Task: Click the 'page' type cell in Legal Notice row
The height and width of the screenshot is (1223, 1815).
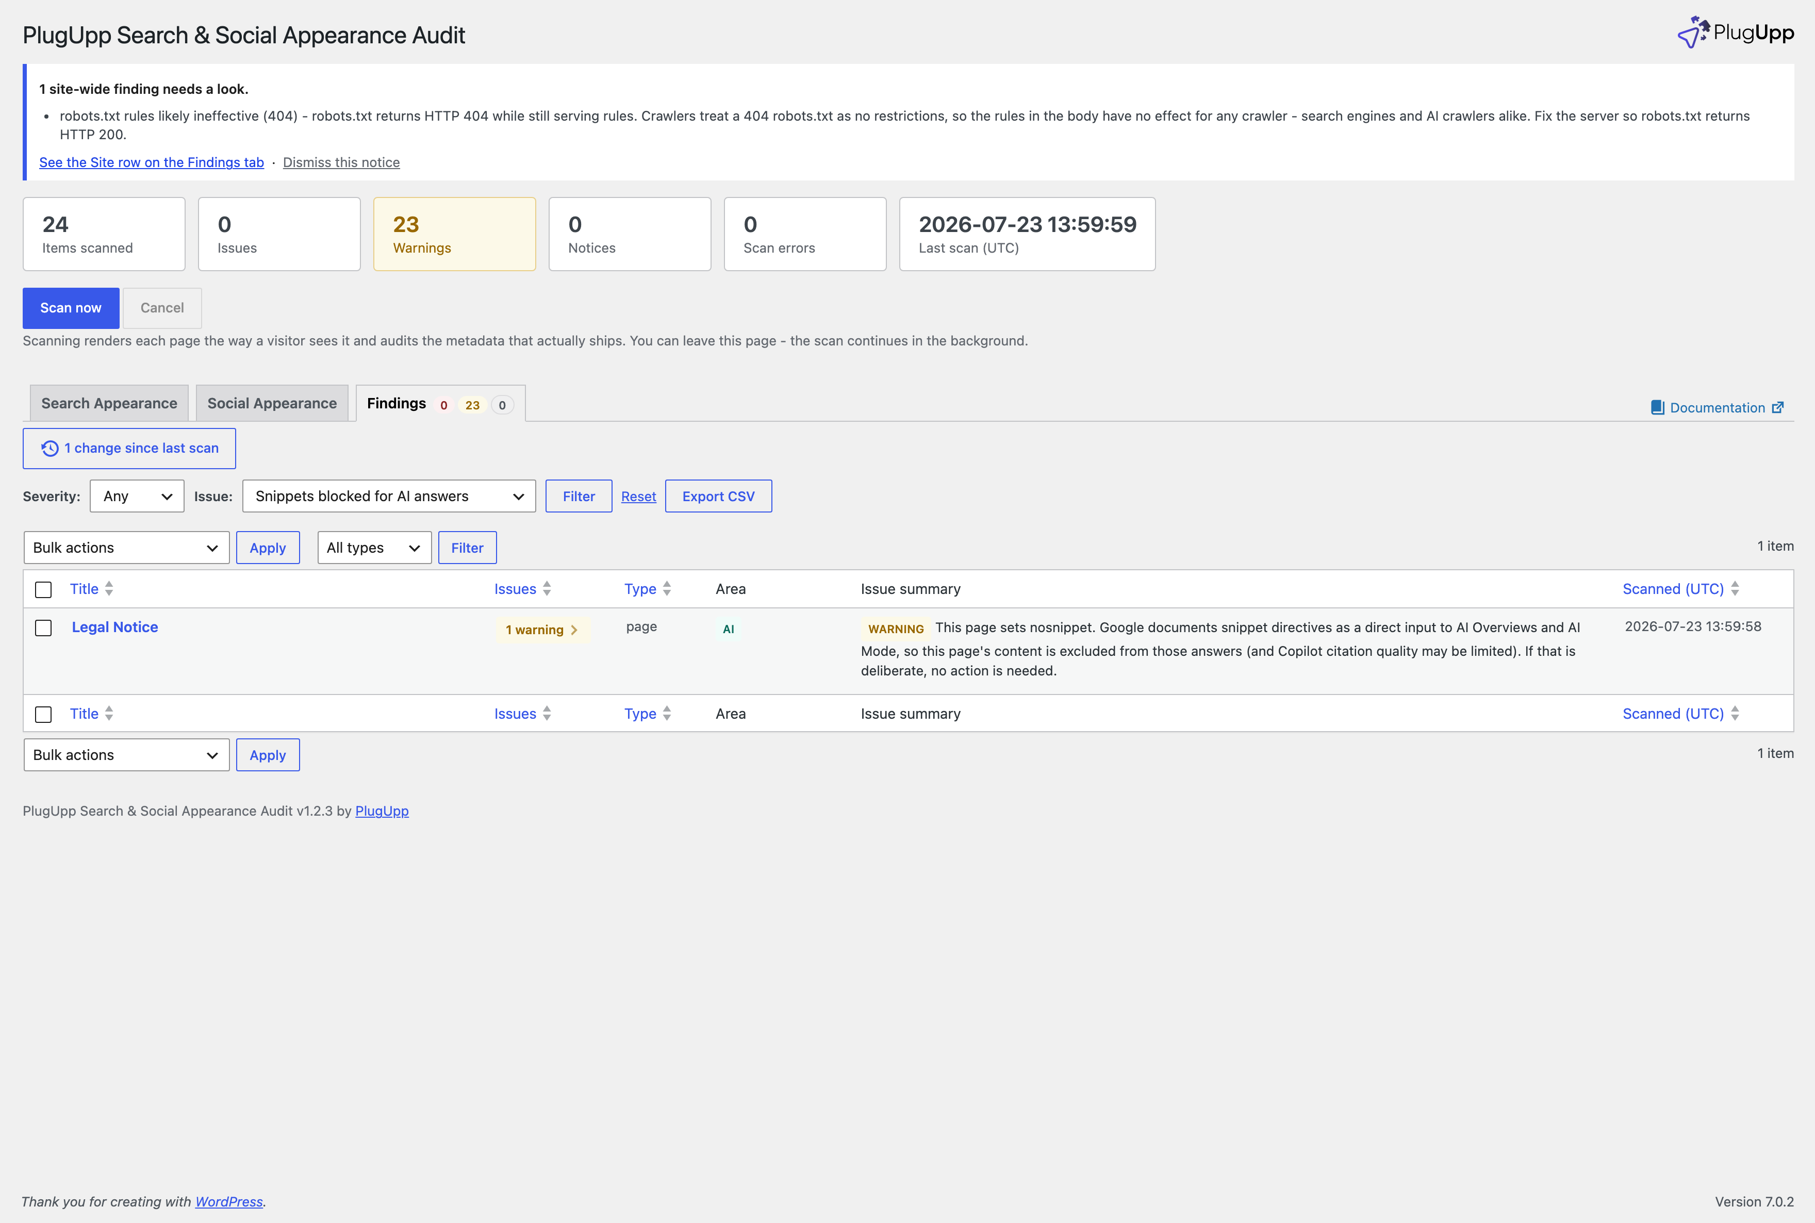Action: (x=641, y=626)
